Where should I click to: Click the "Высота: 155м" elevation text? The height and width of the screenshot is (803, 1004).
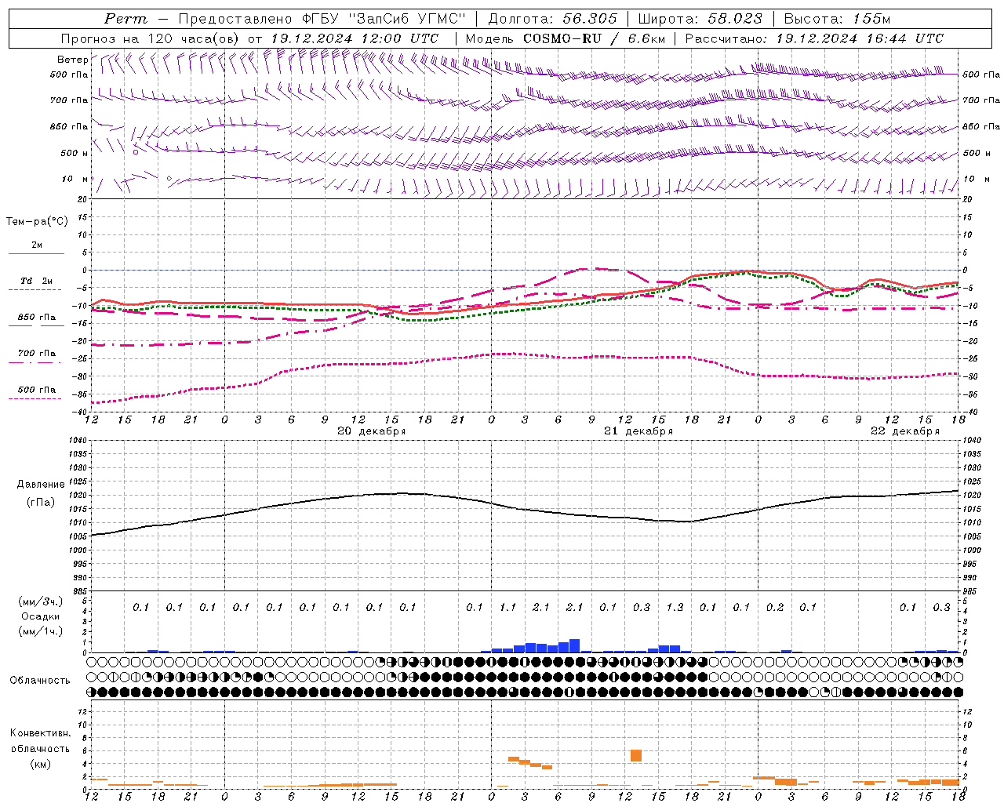[837, 19]
